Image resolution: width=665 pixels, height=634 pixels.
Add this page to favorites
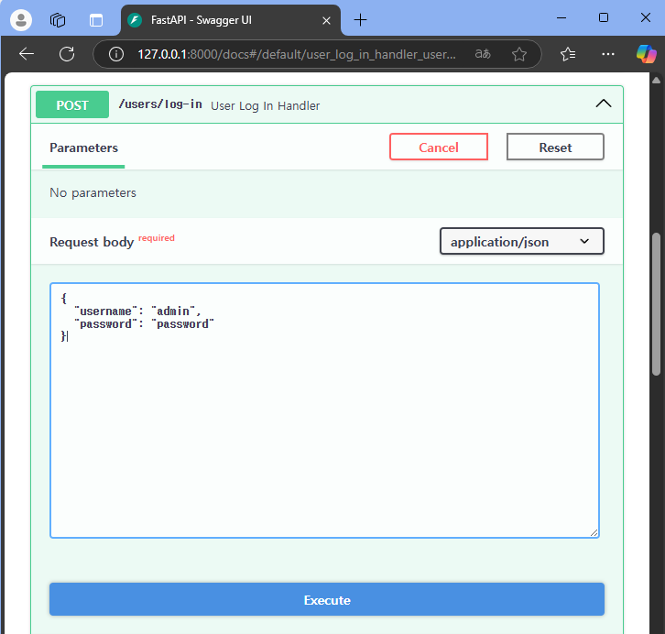519,54
